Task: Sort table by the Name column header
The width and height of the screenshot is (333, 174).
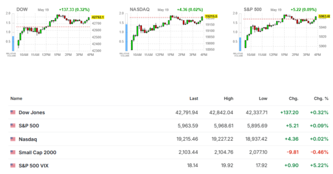Action: 16,98
